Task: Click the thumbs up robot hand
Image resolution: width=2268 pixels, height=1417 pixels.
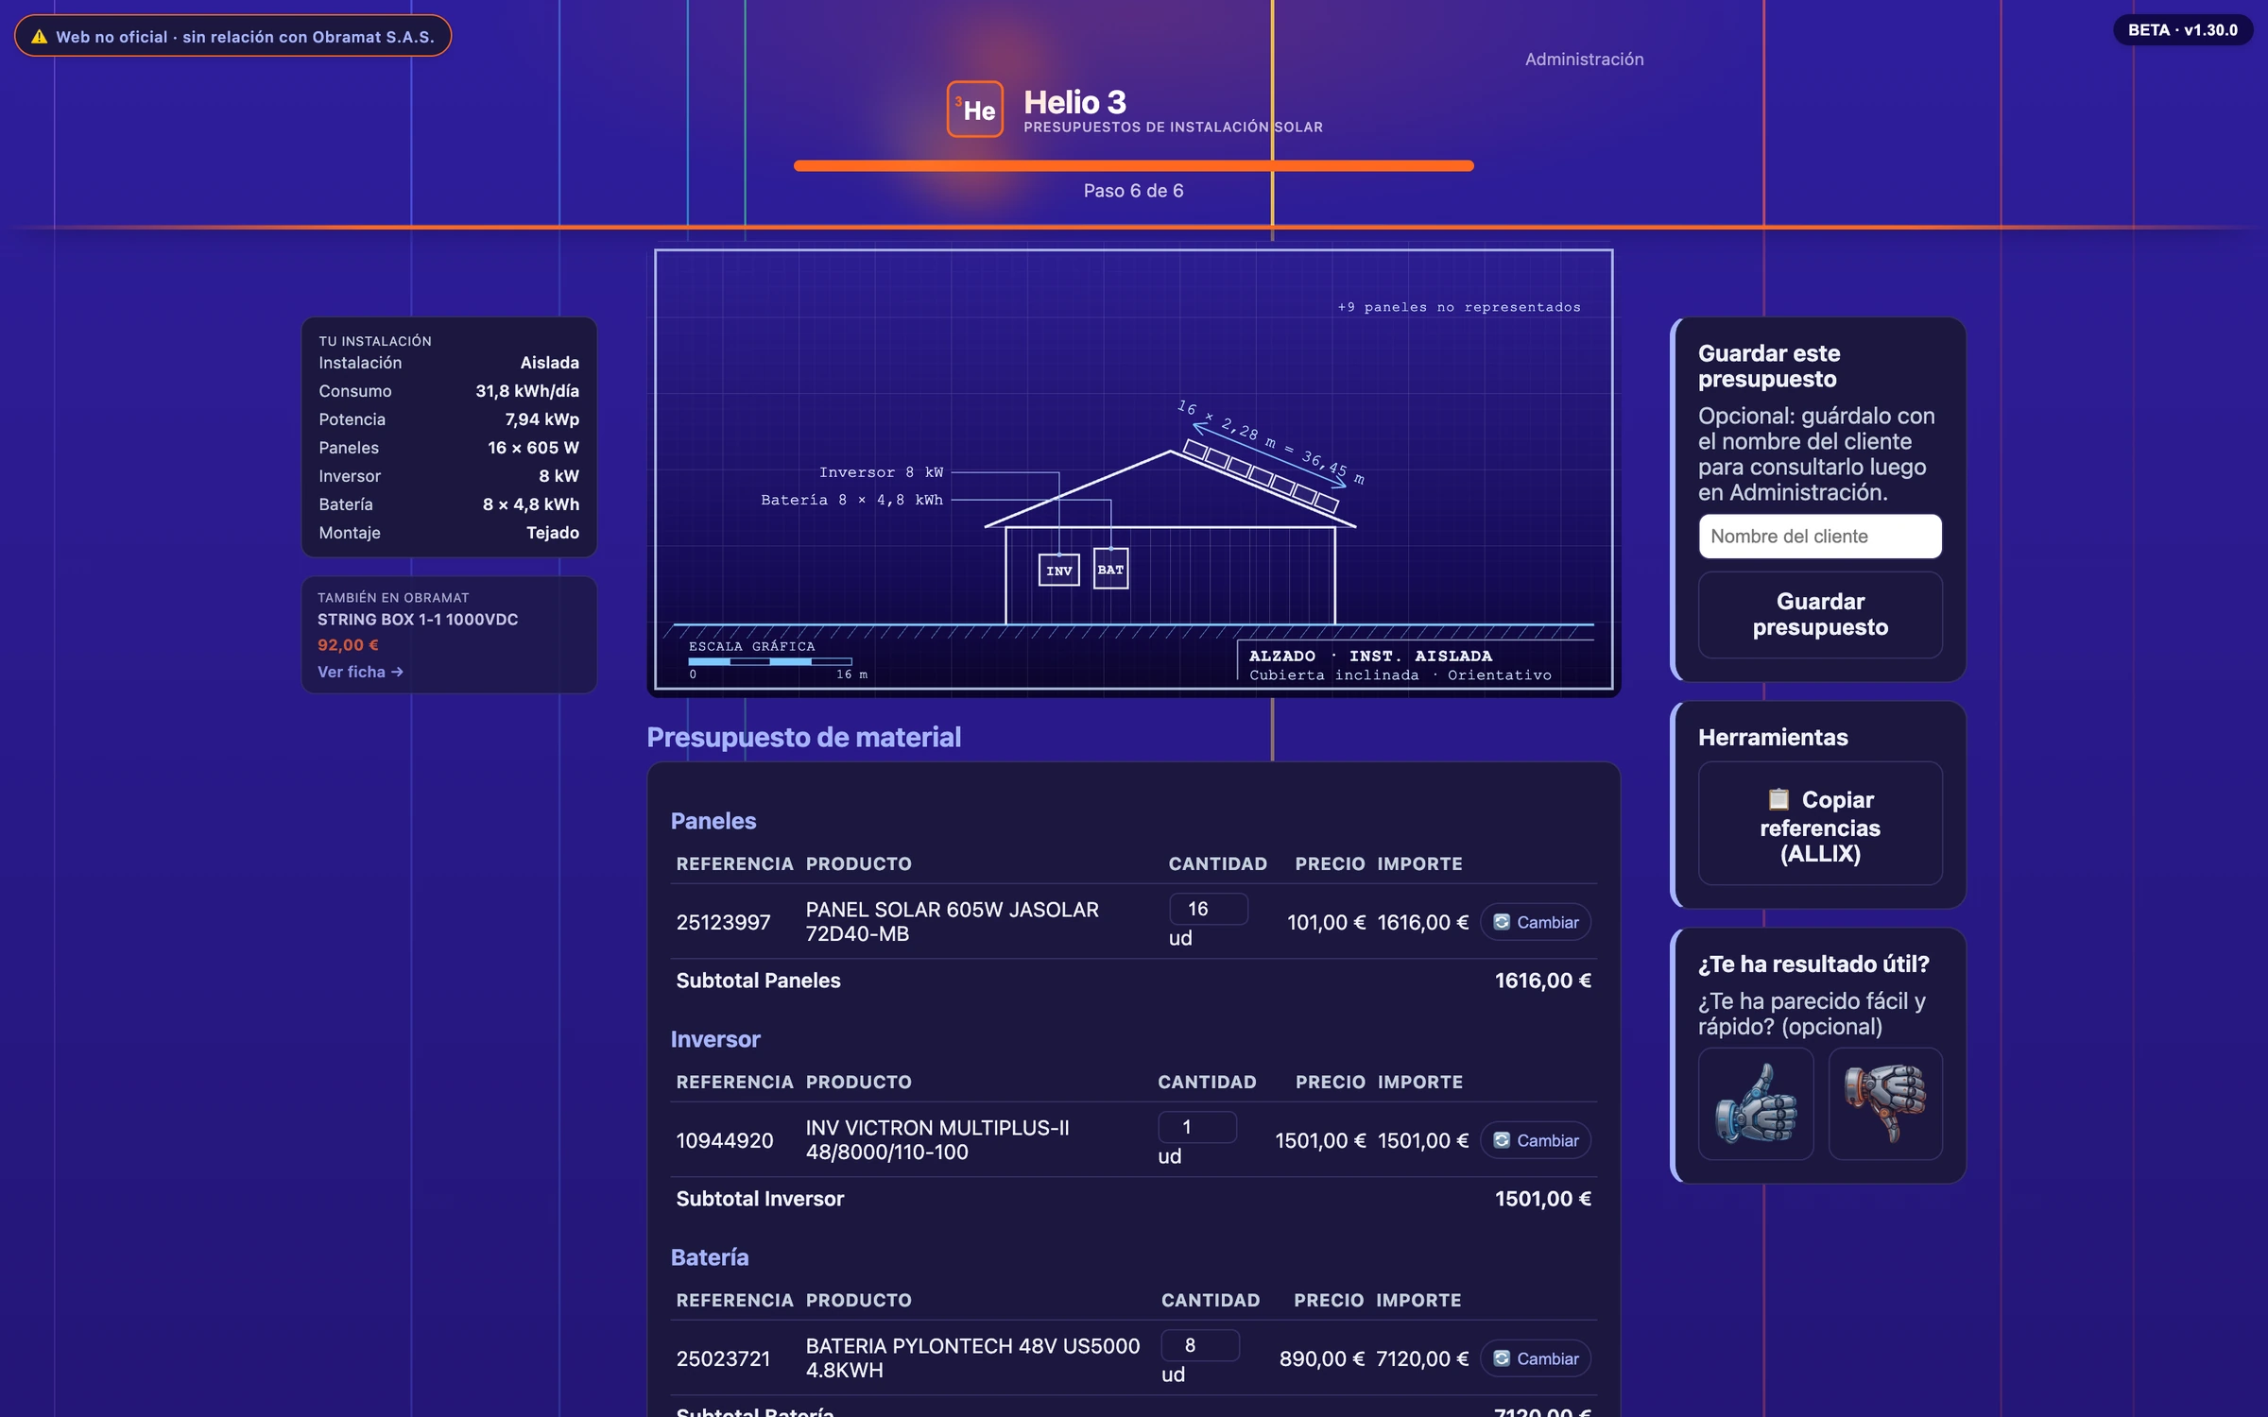Action: coord(1756,1103)
